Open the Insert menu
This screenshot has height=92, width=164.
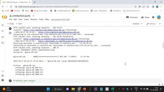click(26, 19)
